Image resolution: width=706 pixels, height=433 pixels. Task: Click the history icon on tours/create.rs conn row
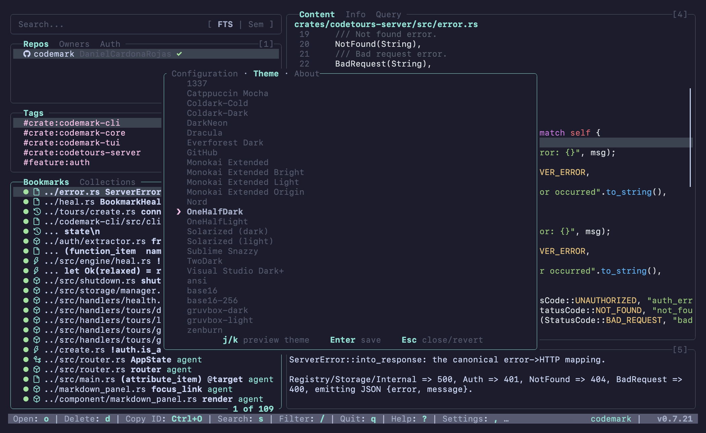click(x=37, y=212)
